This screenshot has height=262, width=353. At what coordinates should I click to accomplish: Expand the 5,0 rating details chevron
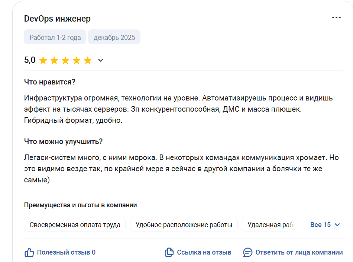100,60
